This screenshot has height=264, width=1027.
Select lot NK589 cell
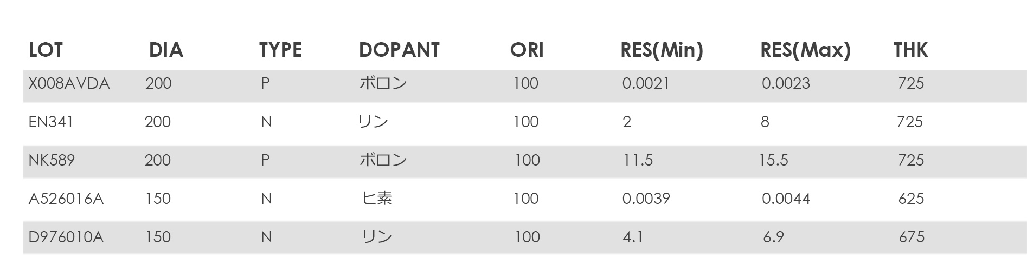click(52, 160)
